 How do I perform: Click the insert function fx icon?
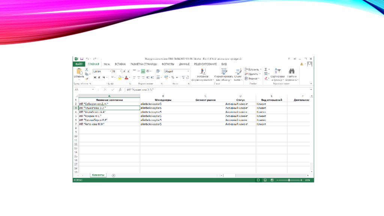pyautogui.click(x=120, y=90)
